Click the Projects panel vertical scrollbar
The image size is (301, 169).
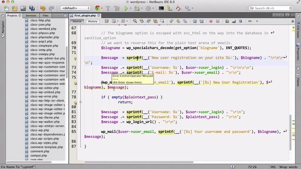[x=67, y=62]
